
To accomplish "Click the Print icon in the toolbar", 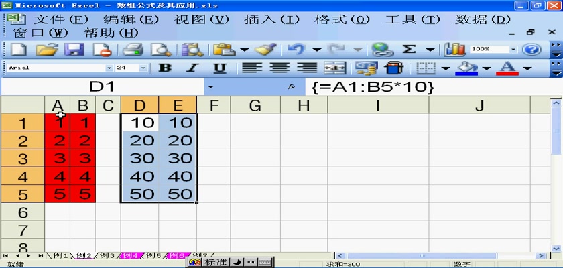I will tap(133, 50).
